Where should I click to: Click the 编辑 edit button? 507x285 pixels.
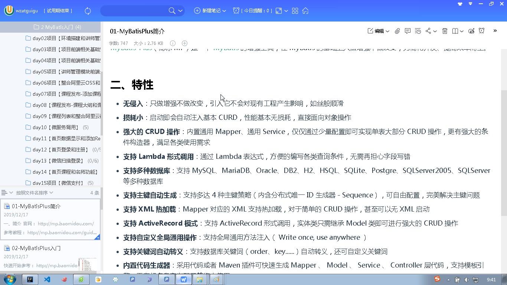click(x=376, y=31)
